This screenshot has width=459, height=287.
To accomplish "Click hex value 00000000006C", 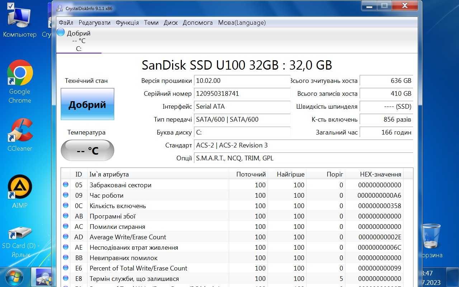I will (x=380, y=248).
